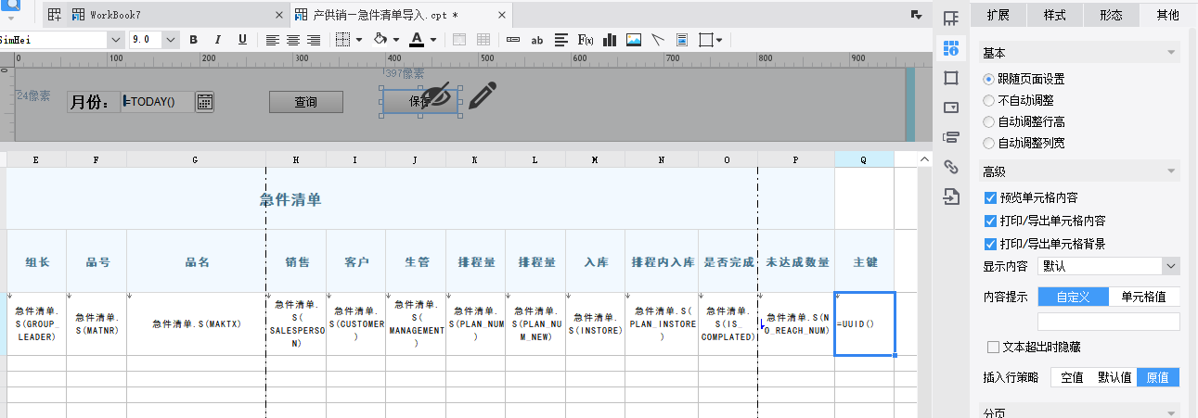Open the floating element panel icon
The height and width of the screenshot is (418, 1198).
coord(950,78)
